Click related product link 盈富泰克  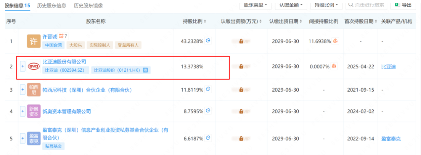click(391, 139)
